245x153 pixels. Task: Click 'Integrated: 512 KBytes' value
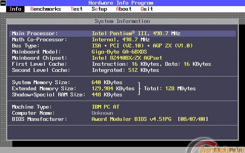[125, 70]
